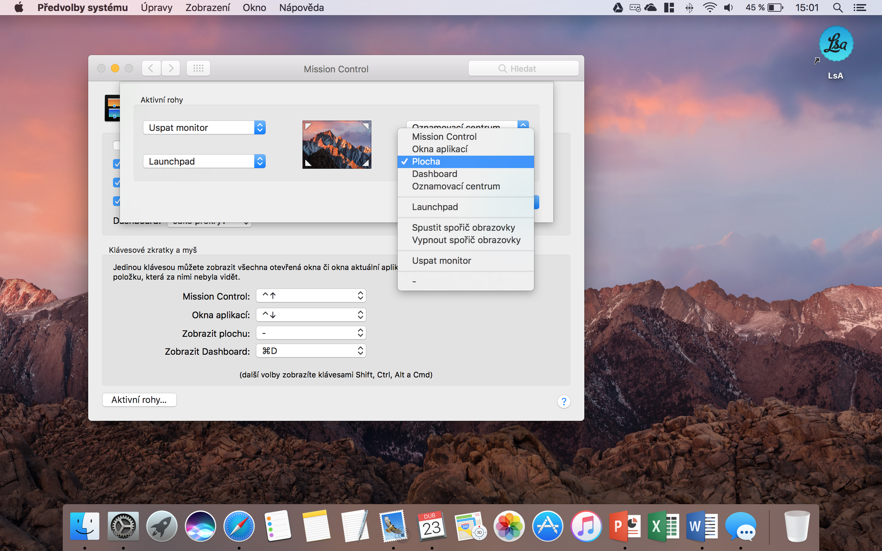
Task: Open the Launchpad corner dropdown
Action: click(204, 162)
